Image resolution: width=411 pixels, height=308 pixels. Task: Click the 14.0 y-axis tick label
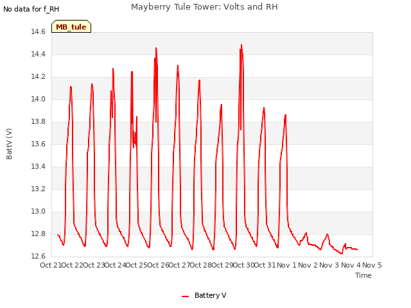[x=39, y=99]
